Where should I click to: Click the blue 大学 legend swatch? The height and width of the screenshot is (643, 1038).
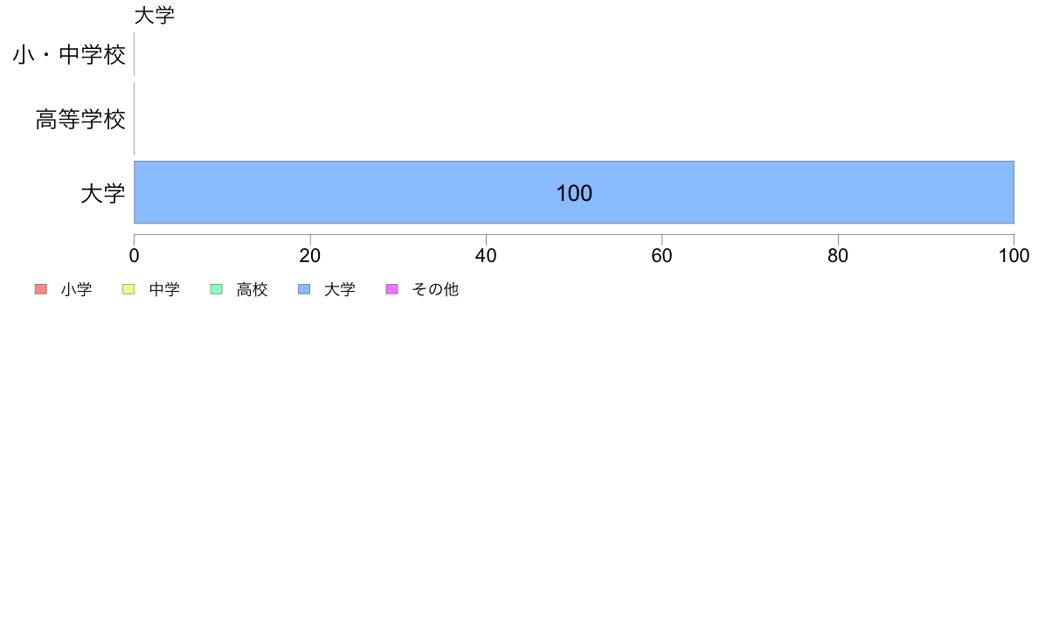[305, 289]
